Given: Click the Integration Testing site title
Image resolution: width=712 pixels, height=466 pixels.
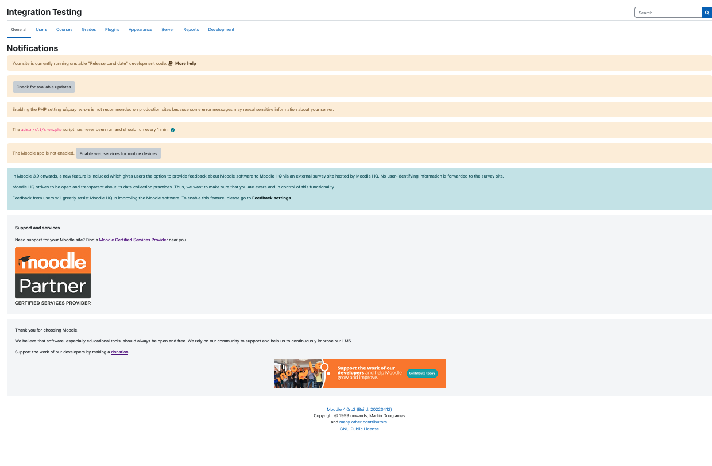Looking at the screenshot, I should 44,12.
